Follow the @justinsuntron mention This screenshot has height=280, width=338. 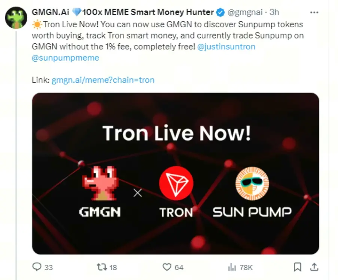click(226, 47)
